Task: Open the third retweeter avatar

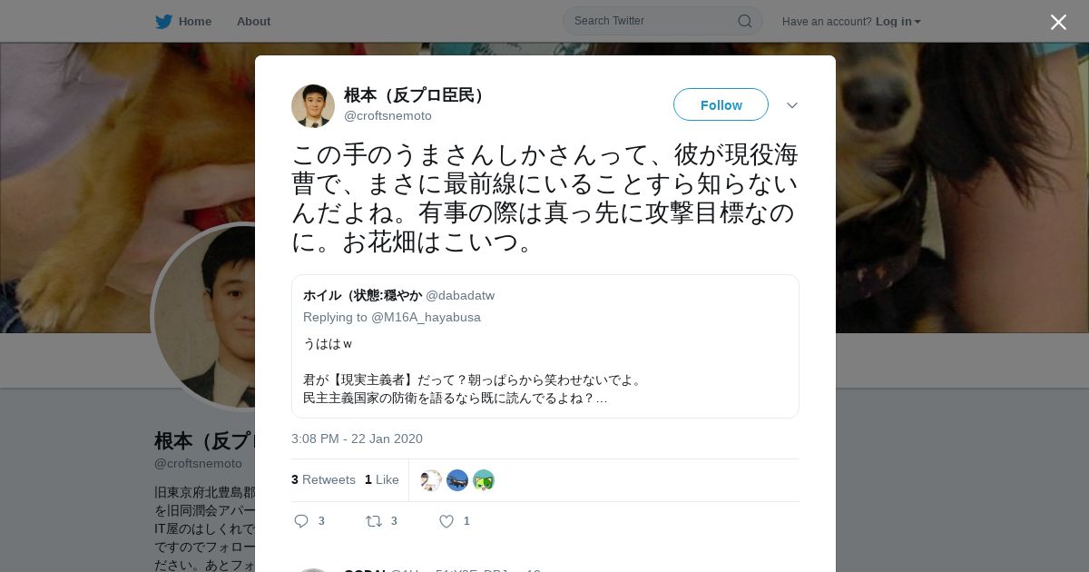Action: [484, 480]
